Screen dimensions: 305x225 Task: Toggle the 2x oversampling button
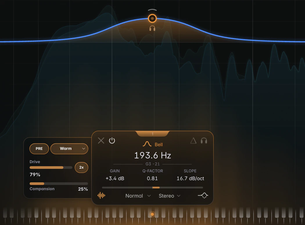click(x=81, y=168)
